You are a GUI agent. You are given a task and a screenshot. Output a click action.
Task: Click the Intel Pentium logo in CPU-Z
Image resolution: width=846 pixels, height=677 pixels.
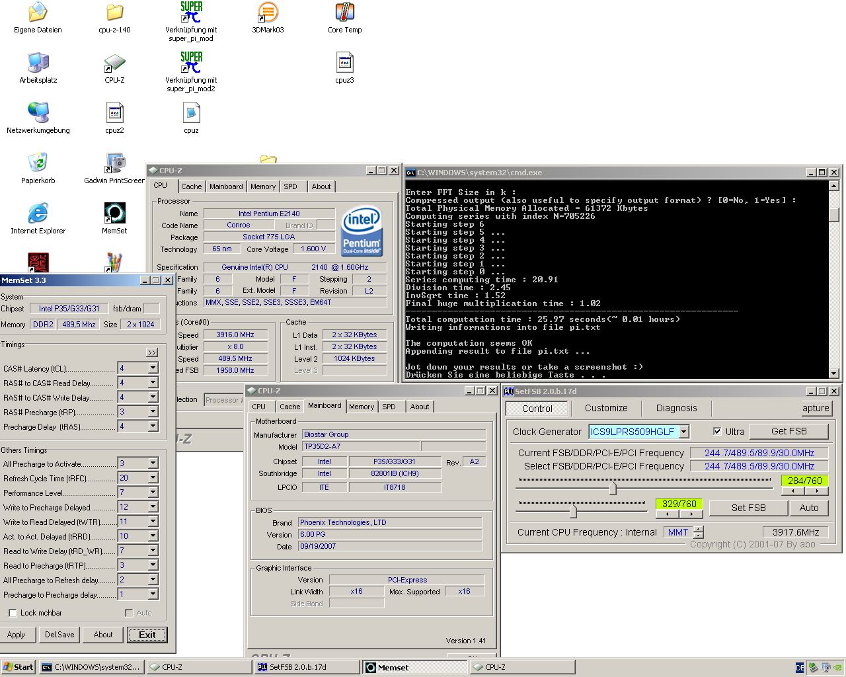pyautogui.click(x=362, y=231)
